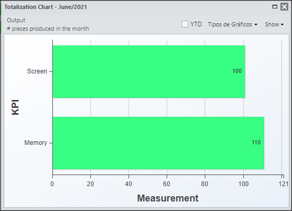Open the Show dropdown menu
292x211 pixels.
tap(275, 24)
